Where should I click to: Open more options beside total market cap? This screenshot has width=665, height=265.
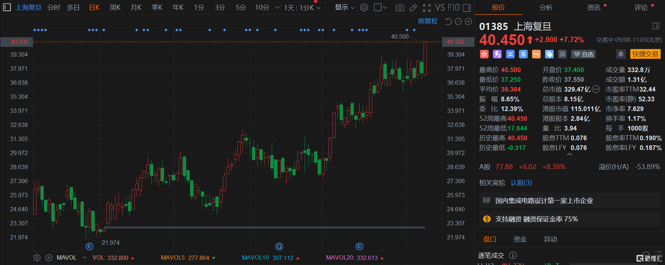pos(596,89)
